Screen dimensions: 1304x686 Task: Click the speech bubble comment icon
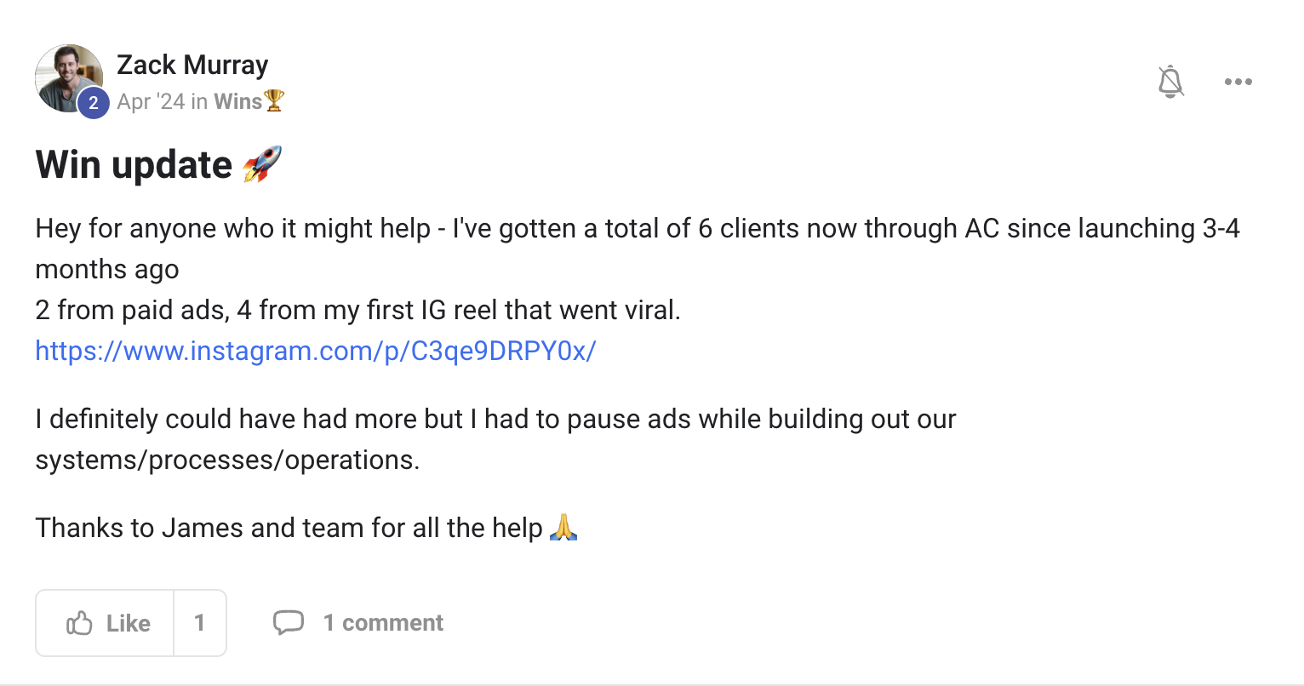(288, 623)
